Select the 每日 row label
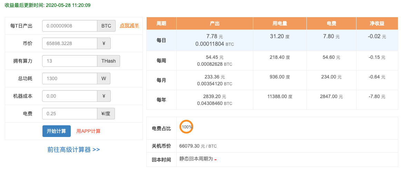 [162, 40]
